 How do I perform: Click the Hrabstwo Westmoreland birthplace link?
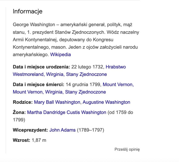coord(116,67)
